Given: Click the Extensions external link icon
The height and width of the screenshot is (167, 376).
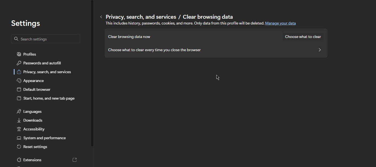Looking at the screenshot, I should 75,160.
